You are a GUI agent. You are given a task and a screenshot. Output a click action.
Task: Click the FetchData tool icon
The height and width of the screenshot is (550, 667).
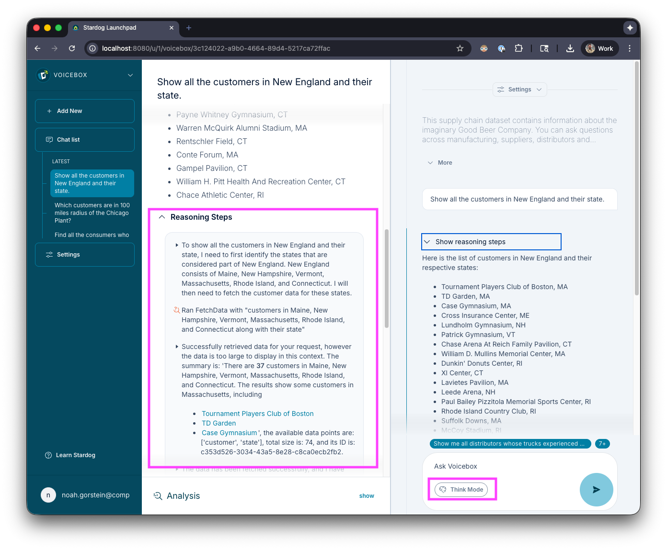click(176, 310)
